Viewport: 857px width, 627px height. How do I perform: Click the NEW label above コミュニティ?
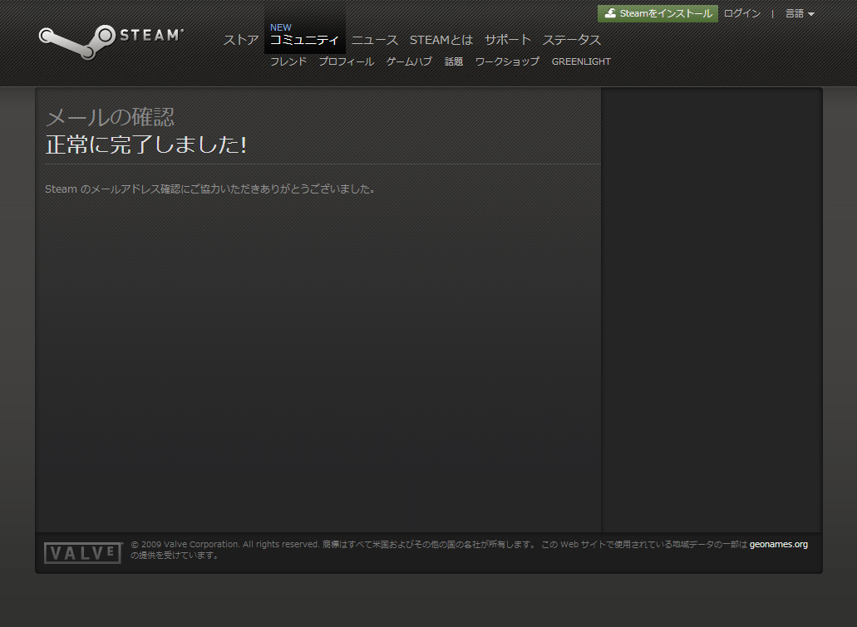280,27
